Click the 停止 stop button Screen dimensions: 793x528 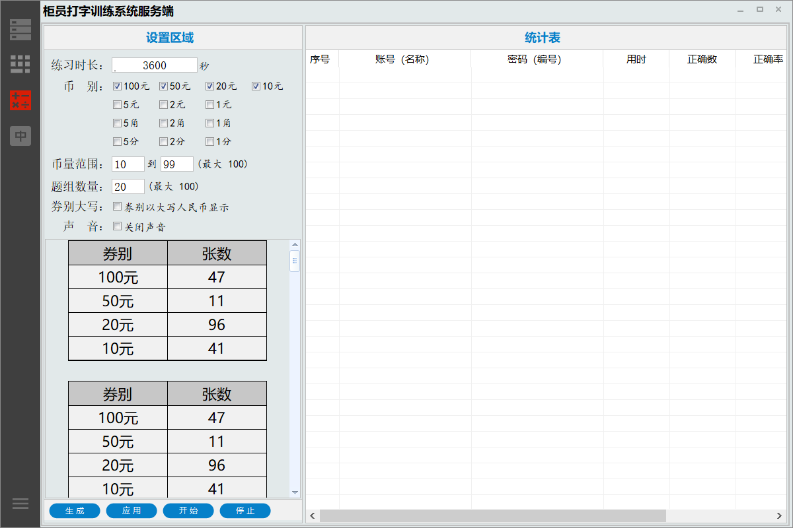(245, 511)
